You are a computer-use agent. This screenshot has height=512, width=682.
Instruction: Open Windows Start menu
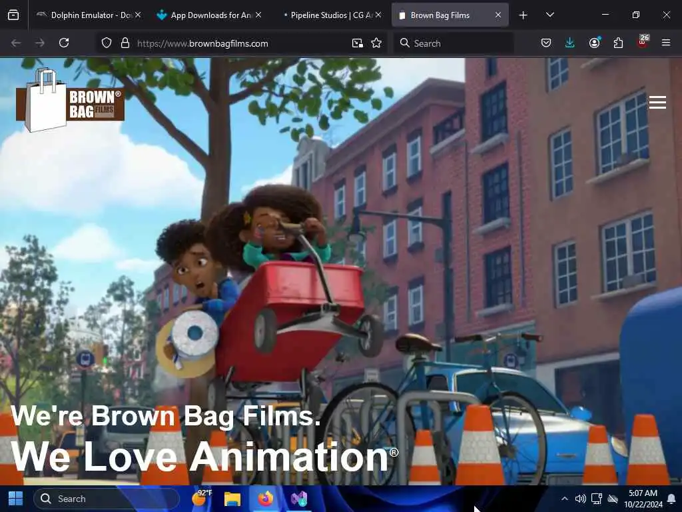(x=16, y=499)
